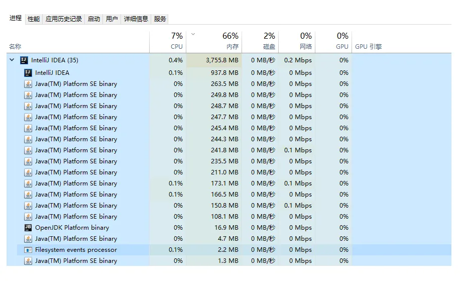Sort by the GPU percentage column header
This screenshot has height=281, width=462.
[x=333, y=42]
